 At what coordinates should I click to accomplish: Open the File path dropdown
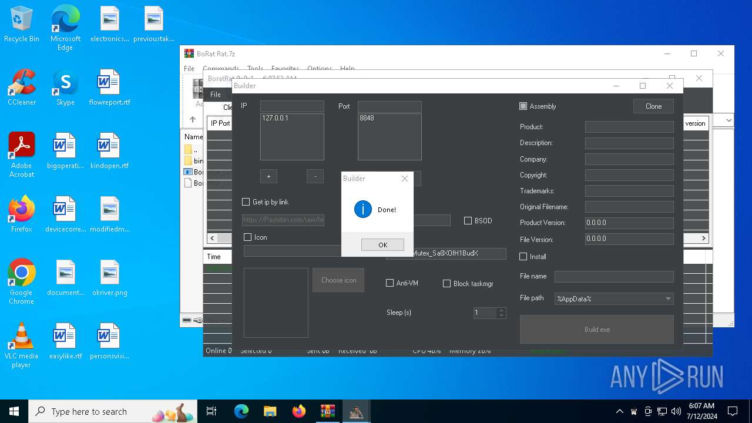(668, 299)
